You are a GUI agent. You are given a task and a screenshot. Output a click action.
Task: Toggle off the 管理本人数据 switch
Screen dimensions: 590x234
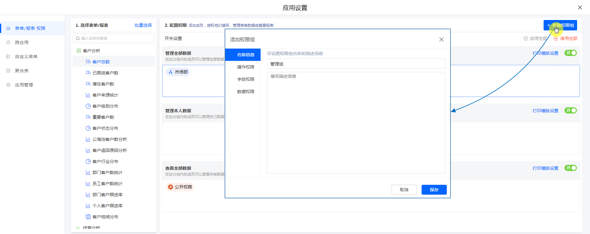pos(570,110)
